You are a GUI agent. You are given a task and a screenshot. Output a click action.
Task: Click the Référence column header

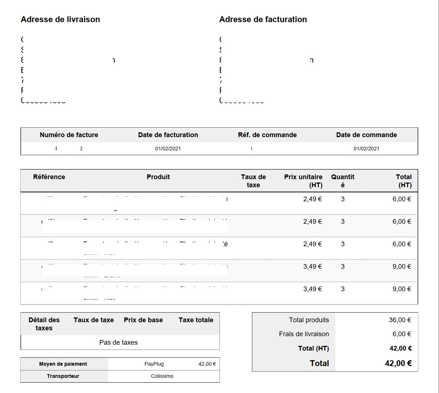49,177
